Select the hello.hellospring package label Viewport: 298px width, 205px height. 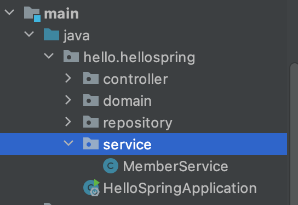click(139, 57)
